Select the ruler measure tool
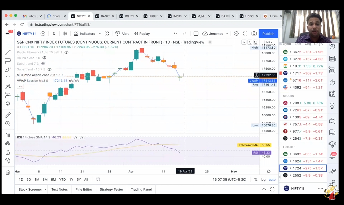This screenshot has width=344, height=205. [x=8, y=115]
